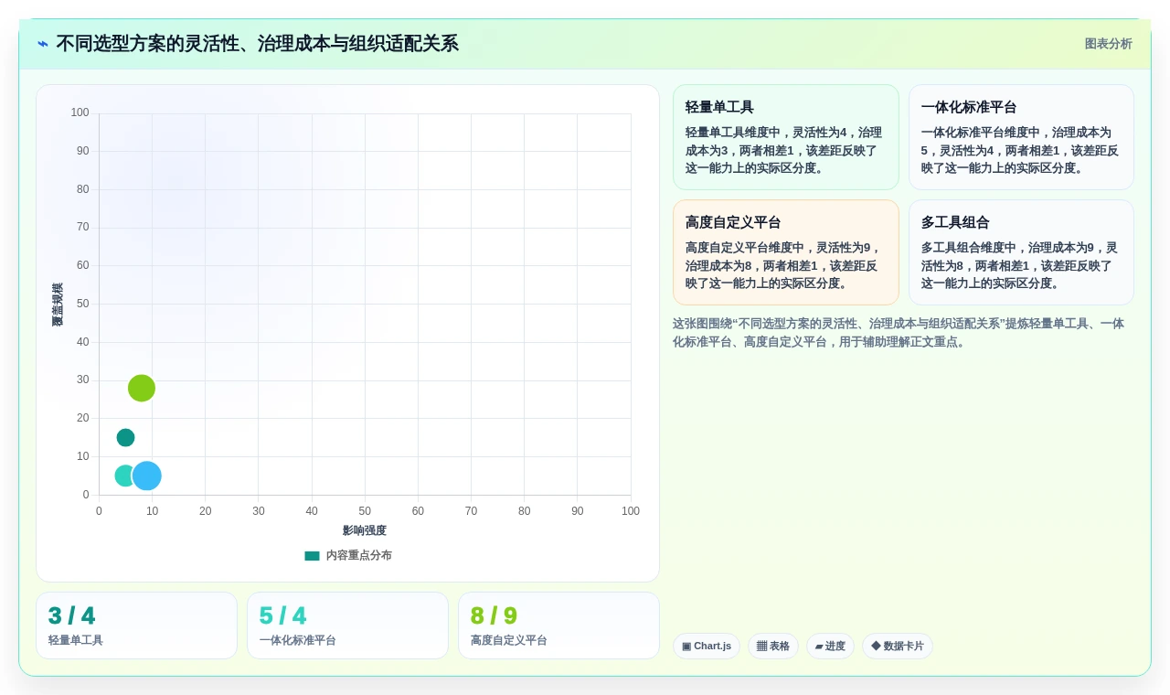Click the lightning bolt icon beside the title
This screenshot has height=695, width=1170.
pos(43,44)
